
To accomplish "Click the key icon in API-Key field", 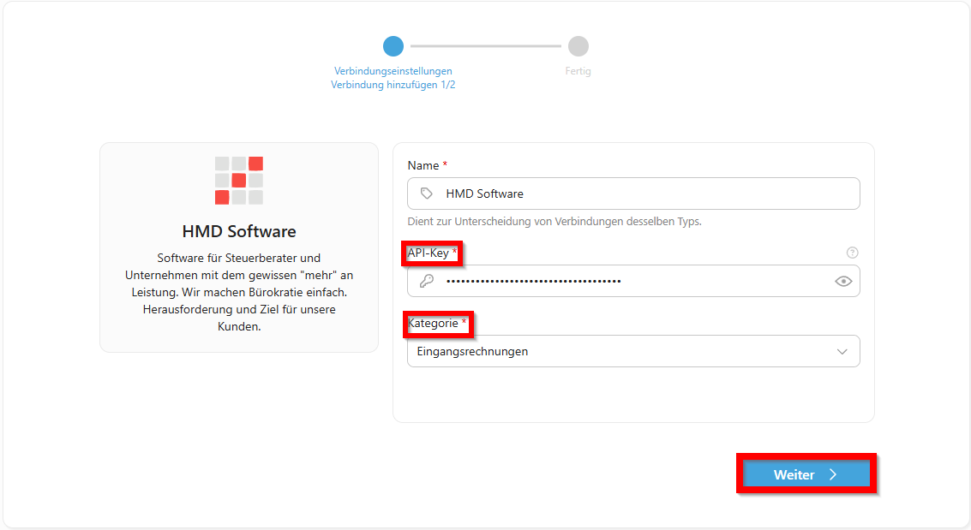I will click(x=427, y=281).
